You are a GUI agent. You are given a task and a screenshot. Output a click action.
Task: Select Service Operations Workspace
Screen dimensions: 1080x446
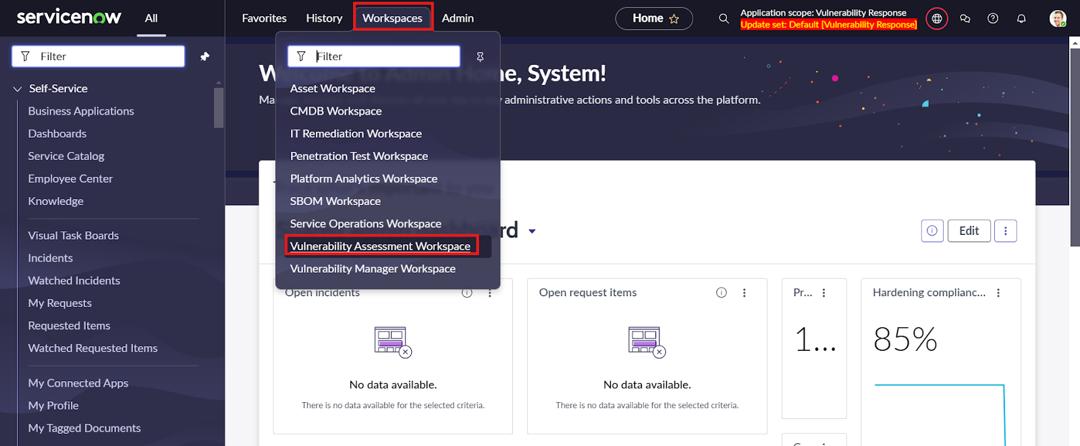[366, 224]
